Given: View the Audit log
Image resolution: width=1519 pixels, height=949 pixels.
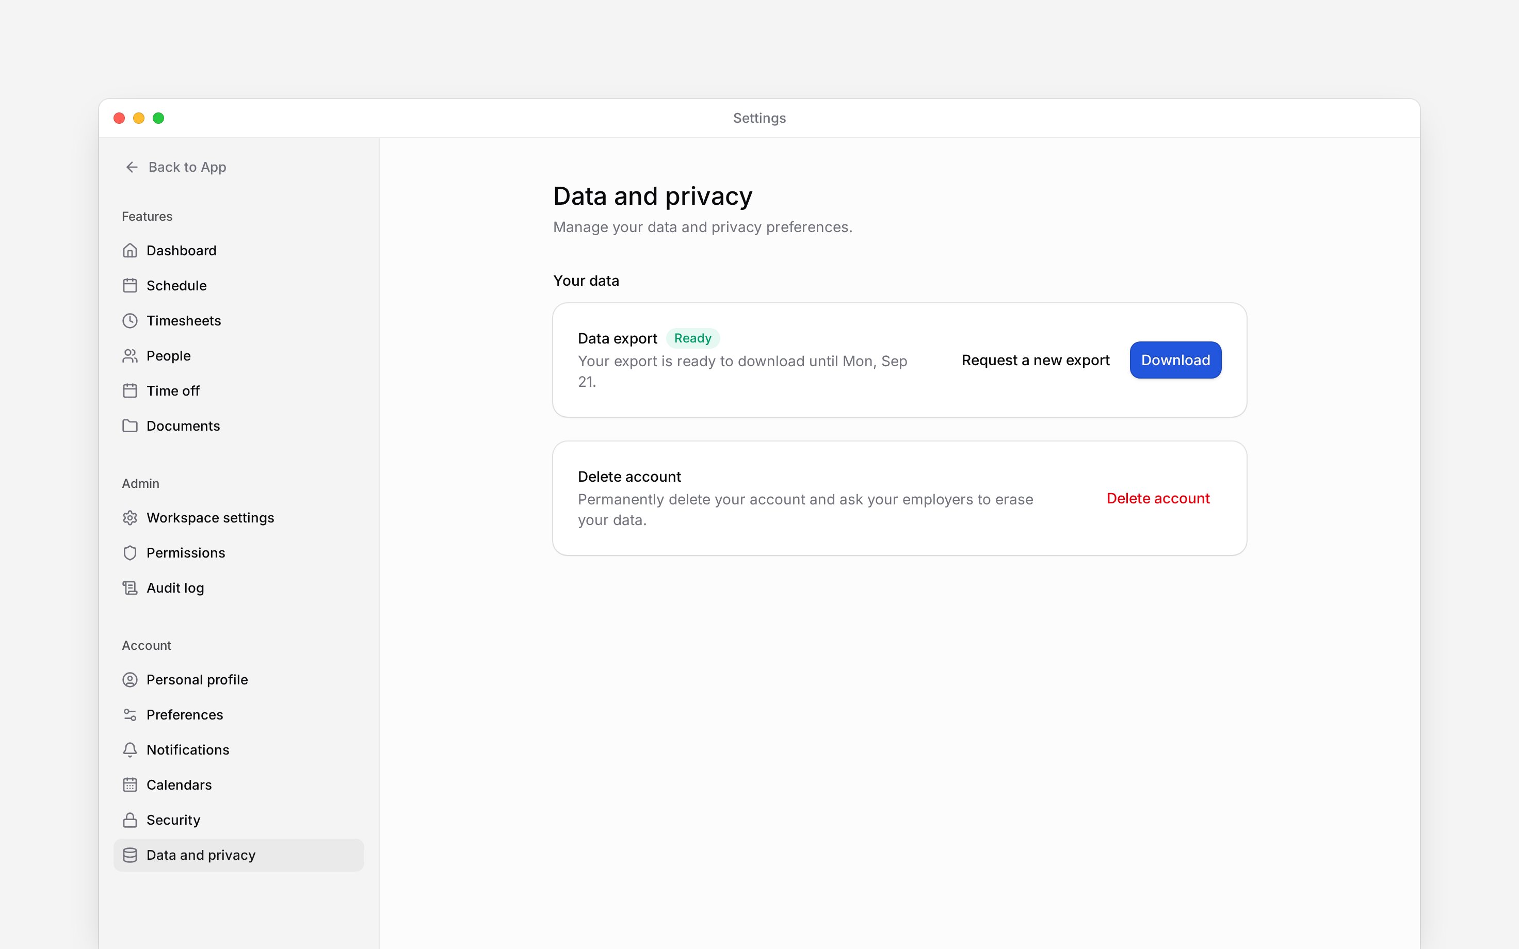Looking at the screenshot, I should [238, 588].
